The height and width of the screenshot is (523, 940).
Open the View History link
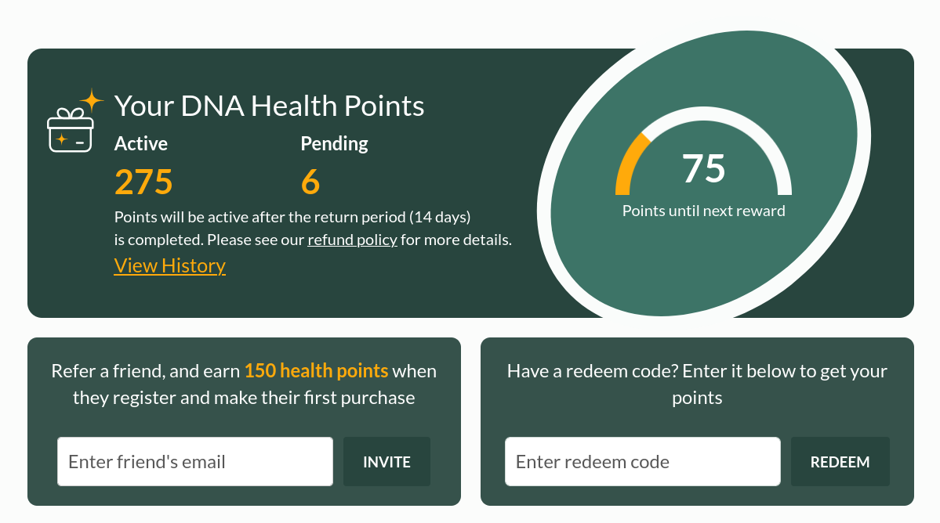[x=169, y=265]
